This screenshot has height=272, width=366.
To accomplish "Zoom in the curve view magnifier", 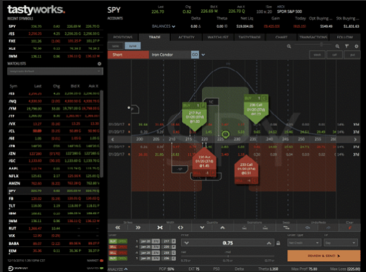I will click(337, 46).
